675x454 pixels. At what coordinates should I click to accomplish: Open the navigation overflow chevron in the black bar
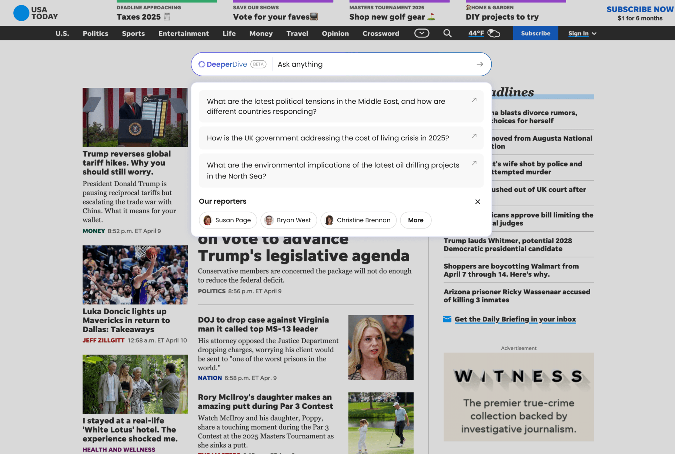(x=422, y=33)
